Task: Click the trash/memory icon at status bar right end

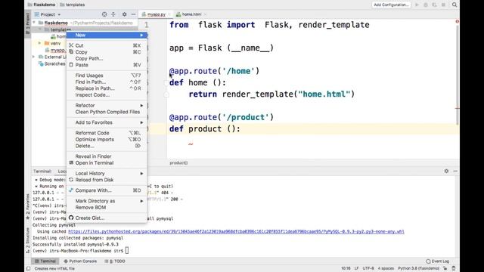Action: (x=454, y=269)
